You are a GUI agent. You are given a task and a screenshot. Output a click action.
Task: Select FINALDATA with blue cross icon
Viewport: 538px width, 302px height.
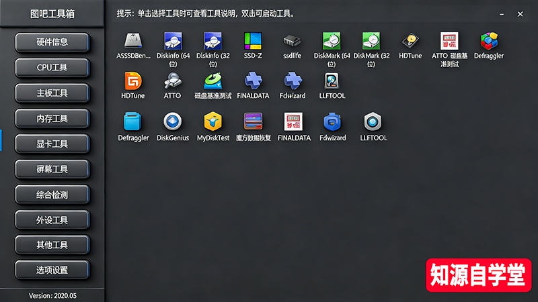click(x=254, y=81)
